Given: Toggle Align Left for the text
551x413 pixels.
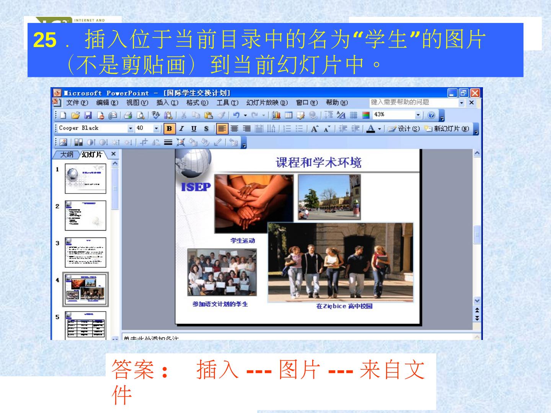Looking at the screenshot, I should pos(222,129).
